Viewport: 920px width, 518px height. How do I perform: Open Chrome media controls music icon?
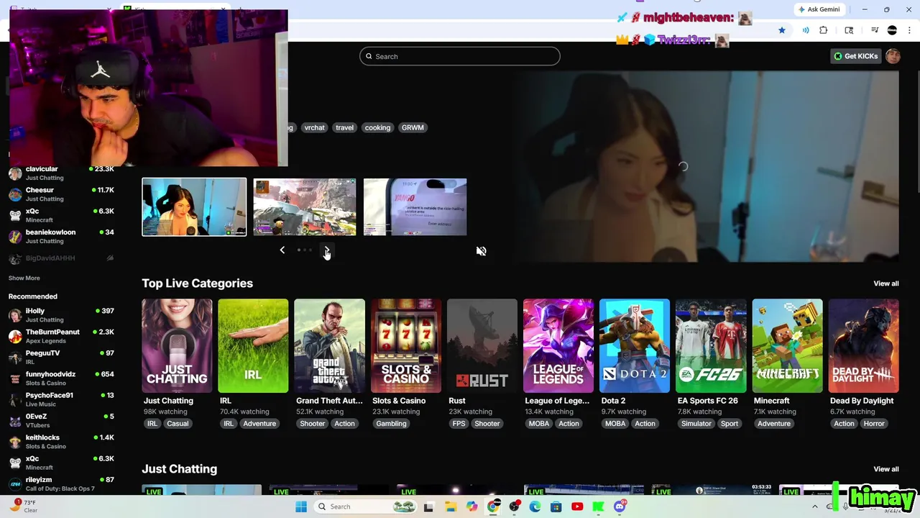(x=875, y=30)
